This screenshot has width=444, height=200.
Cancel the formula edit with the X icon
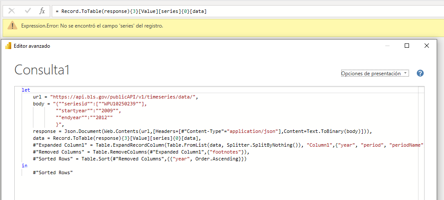coord(12,11)
